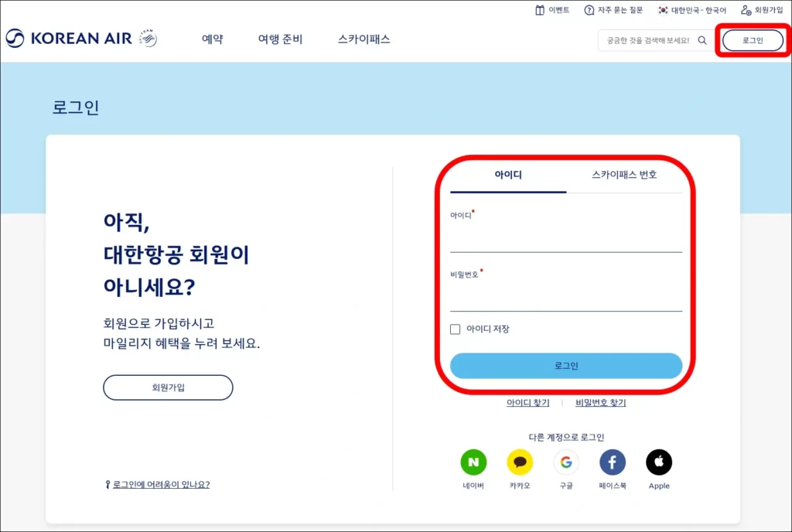The image size is (792, 532).
Task: Enable 아이디 저장 checkbox
Action: [455, 329]
